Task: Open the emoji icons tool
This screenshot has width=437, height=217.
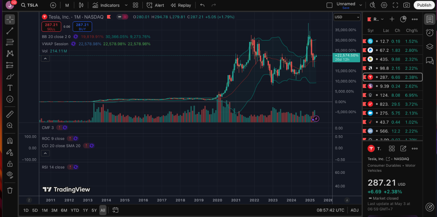Action: [10, 99]
